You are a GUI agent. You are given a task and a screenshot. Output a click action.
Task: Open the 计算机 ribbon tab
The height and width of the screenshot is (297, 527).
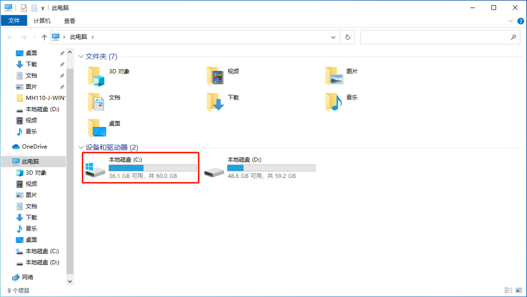[42, 21]
